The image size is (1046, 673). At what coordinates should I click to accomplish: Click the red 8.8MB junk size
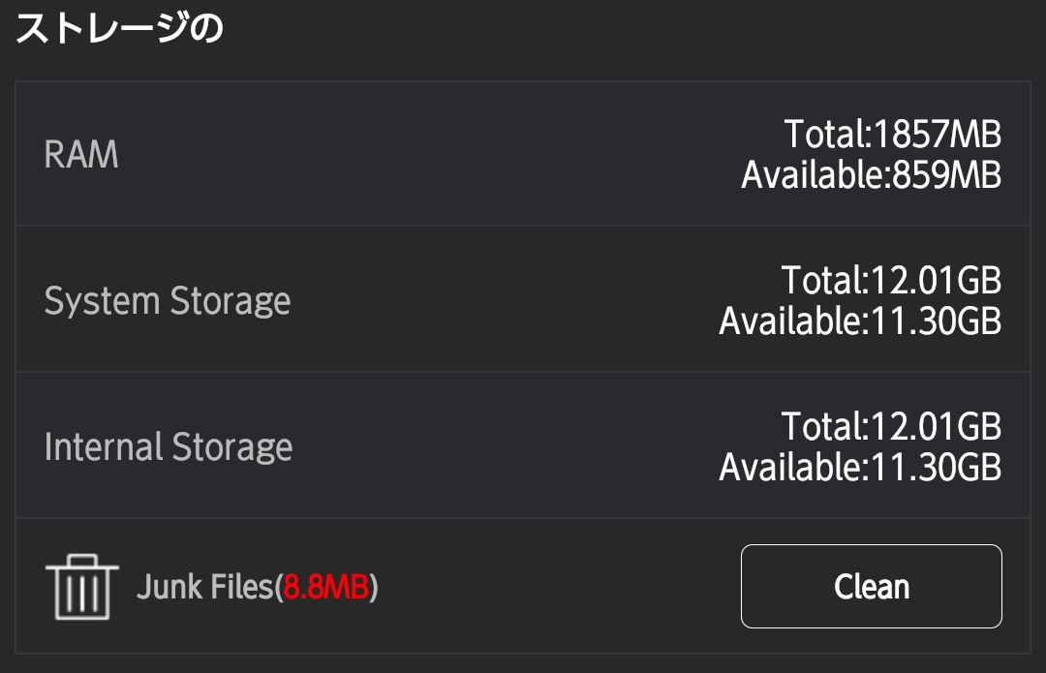pyautogui.click(x=325, y=587)
